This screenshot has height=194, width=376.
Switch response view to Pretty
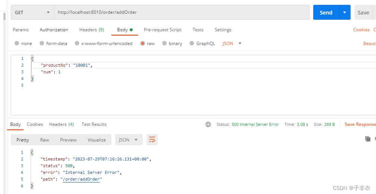pyautogui.click(x=22, y=140)
